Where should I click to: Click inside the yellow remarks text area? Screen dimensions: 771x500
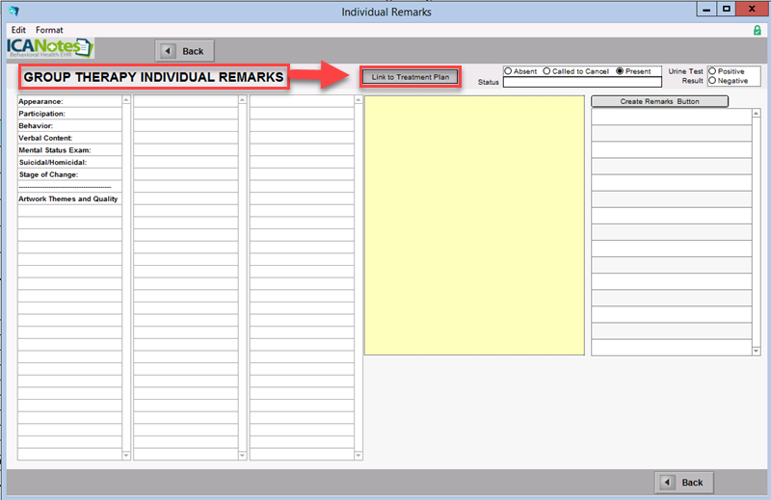point(473,225)
